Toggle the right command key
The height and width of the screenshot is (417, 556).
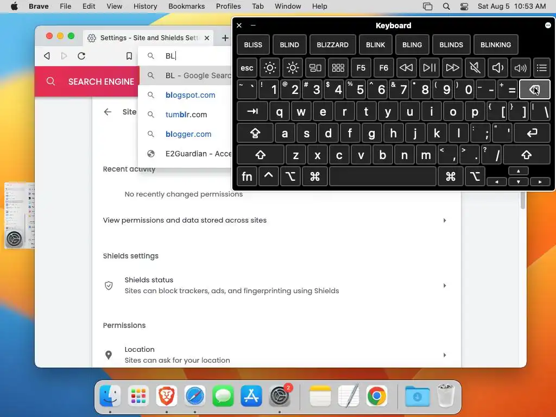[450, 176]
